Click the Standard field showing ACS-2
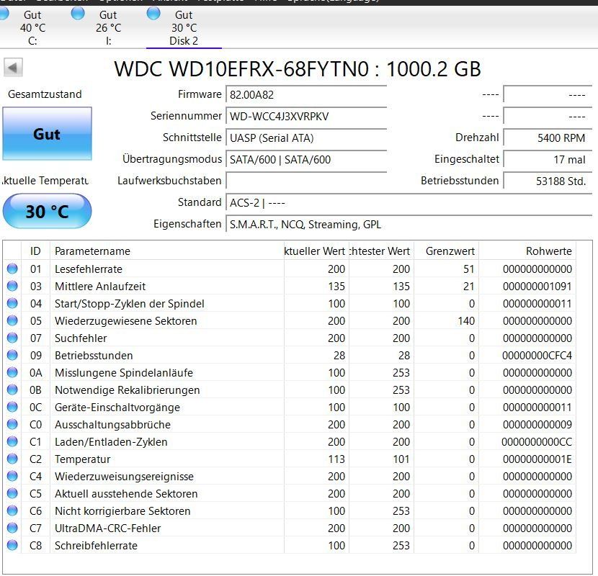 click(x=409, y=202)
